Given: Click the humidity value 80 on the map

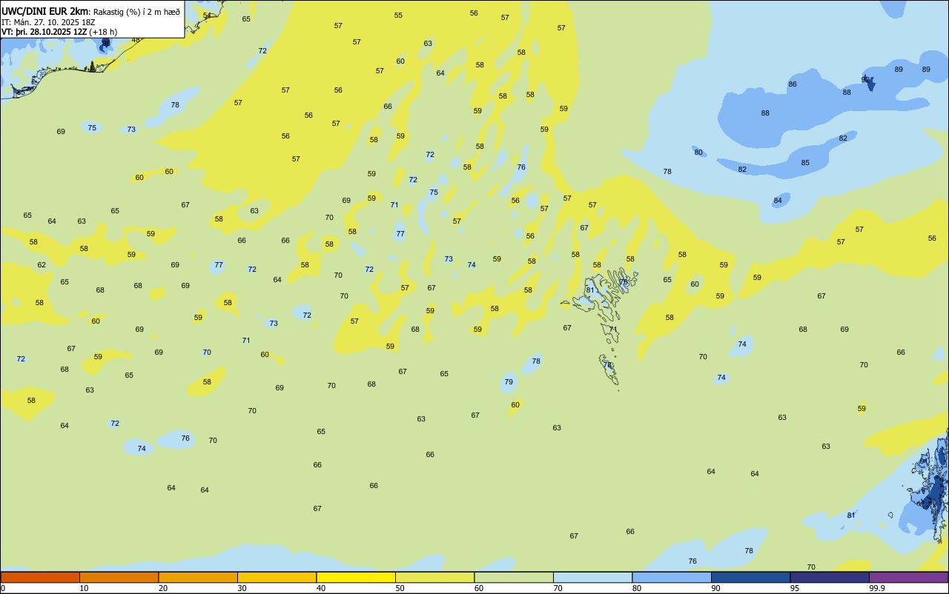Looking at the screenshot, I should [x=698, y=153].
